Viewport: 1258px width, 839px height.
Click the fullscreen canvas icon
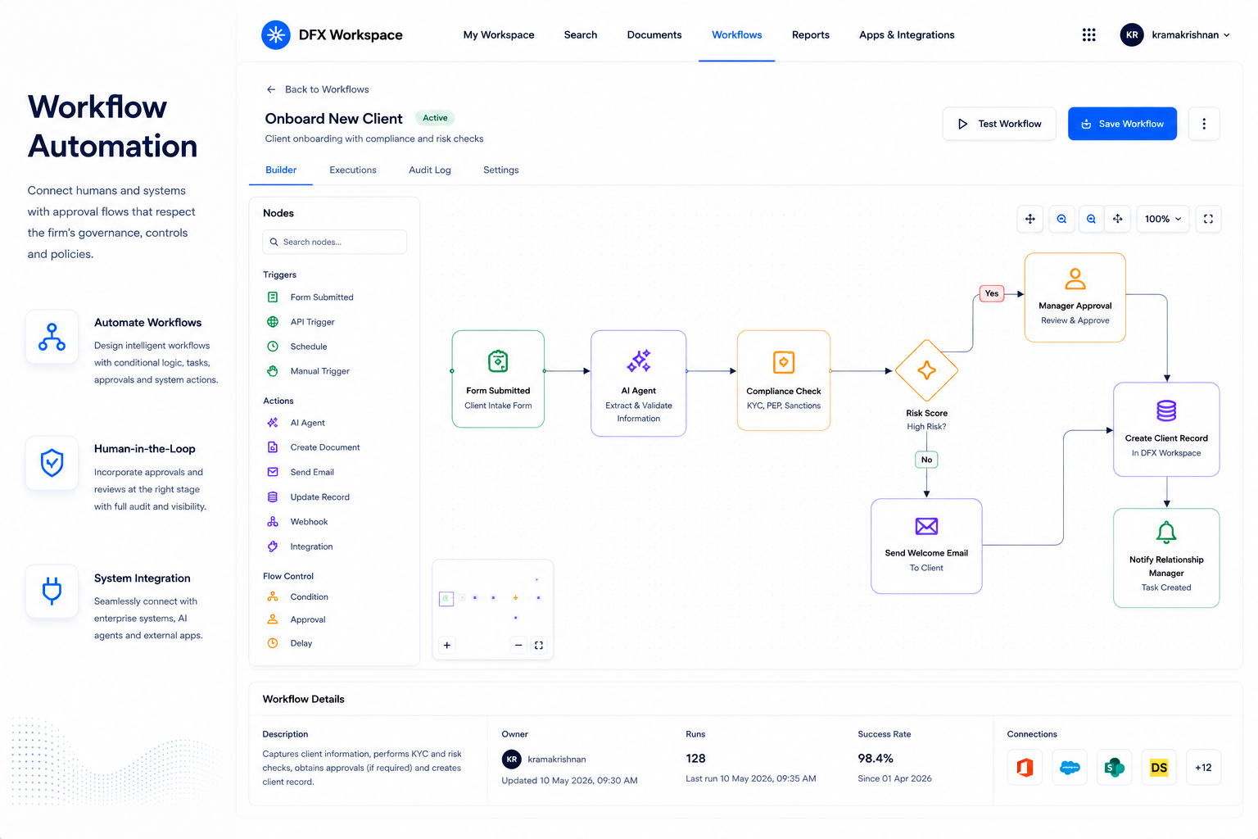(x=1208, y=219)
